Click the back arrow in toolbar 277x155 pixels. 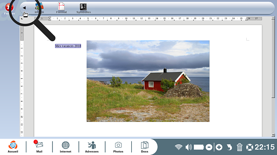[x=24, y=8]
